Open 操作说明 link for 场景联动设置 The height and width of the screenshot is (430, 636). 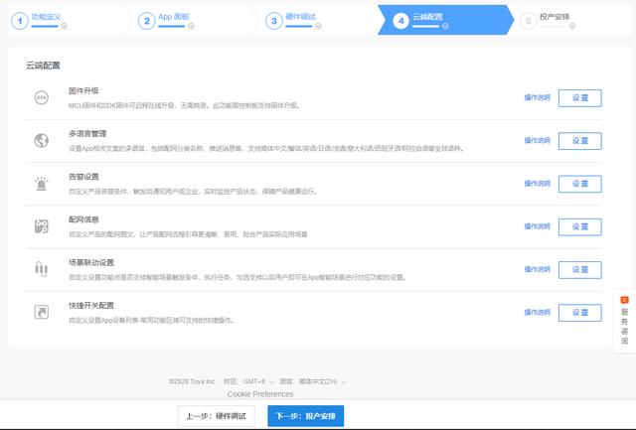pos(537,269)
